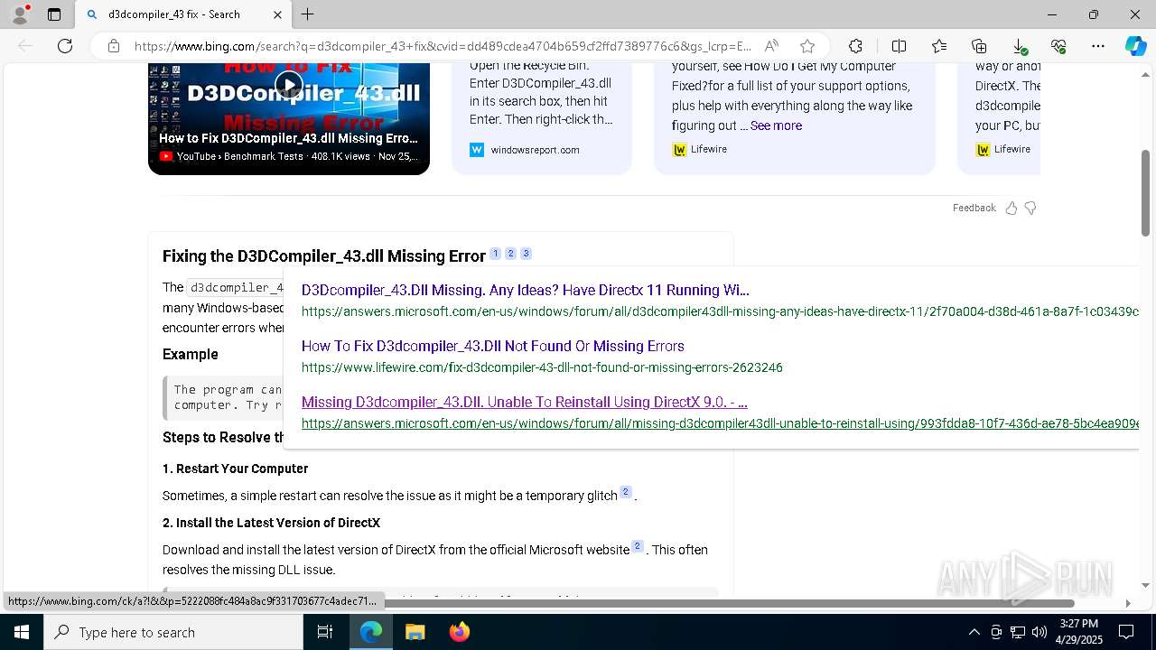Click the lifewire.com fix-d3dcompiler URL
This screenshot has width=1156, height=650.
click(542, 367)
